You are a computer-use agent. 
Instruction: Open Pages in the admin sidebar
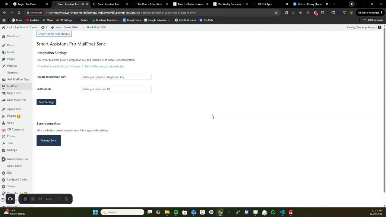[11, 59]
